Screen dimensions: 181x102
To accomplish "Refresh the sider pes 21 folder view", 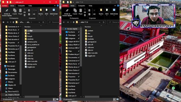I will tap(43, 22).
